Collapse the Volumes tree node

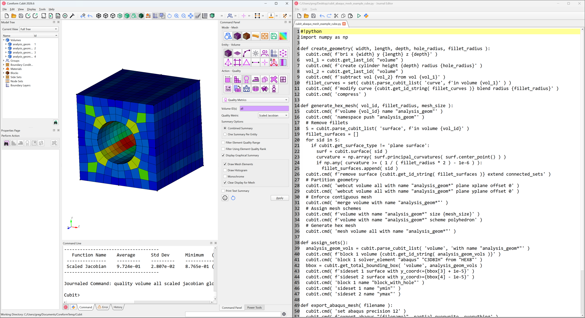(4, 40)
